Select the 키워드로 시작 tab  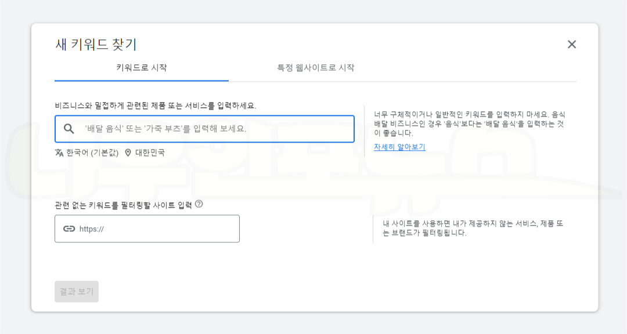(x=140, y=68)
